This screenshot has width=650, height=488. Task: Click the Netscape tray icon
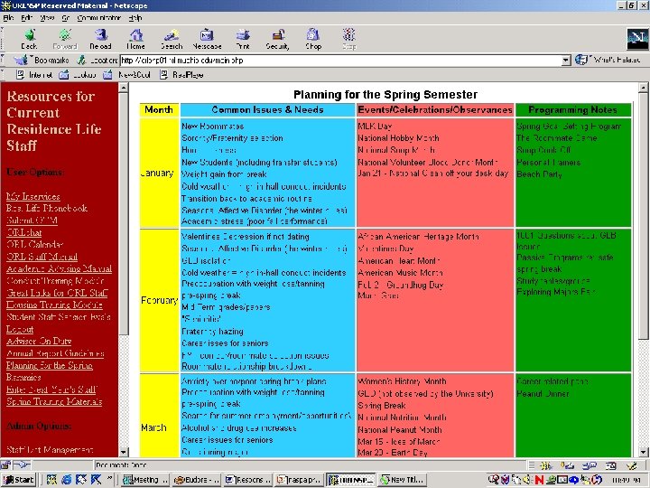point(539,480)
